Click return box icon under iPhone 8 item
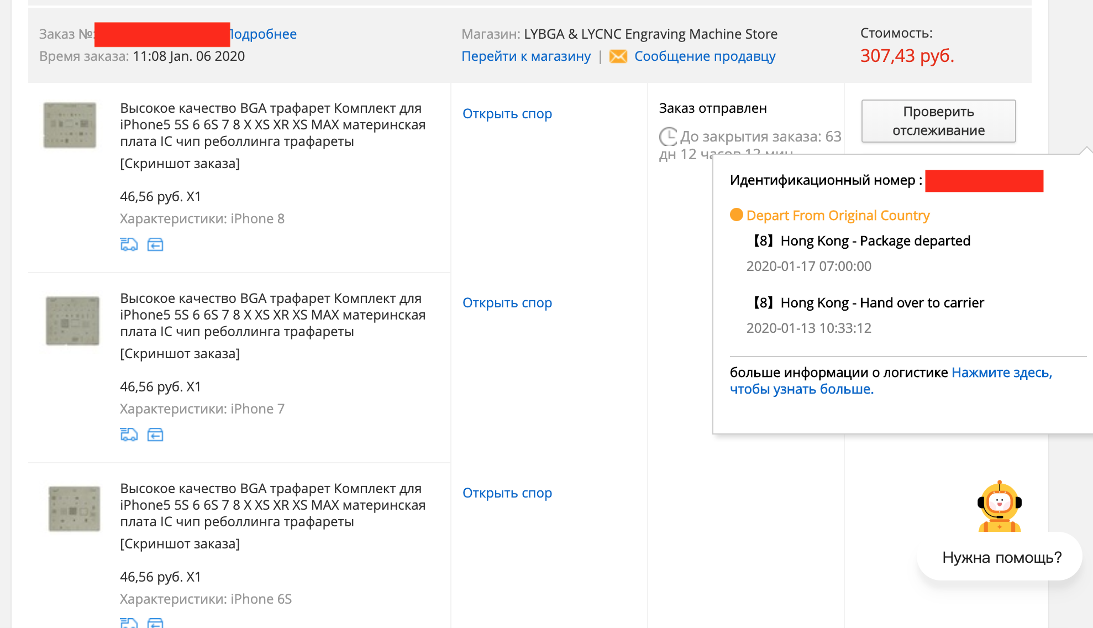This screenshot has height=628, width=1093. tap(155, 244)
